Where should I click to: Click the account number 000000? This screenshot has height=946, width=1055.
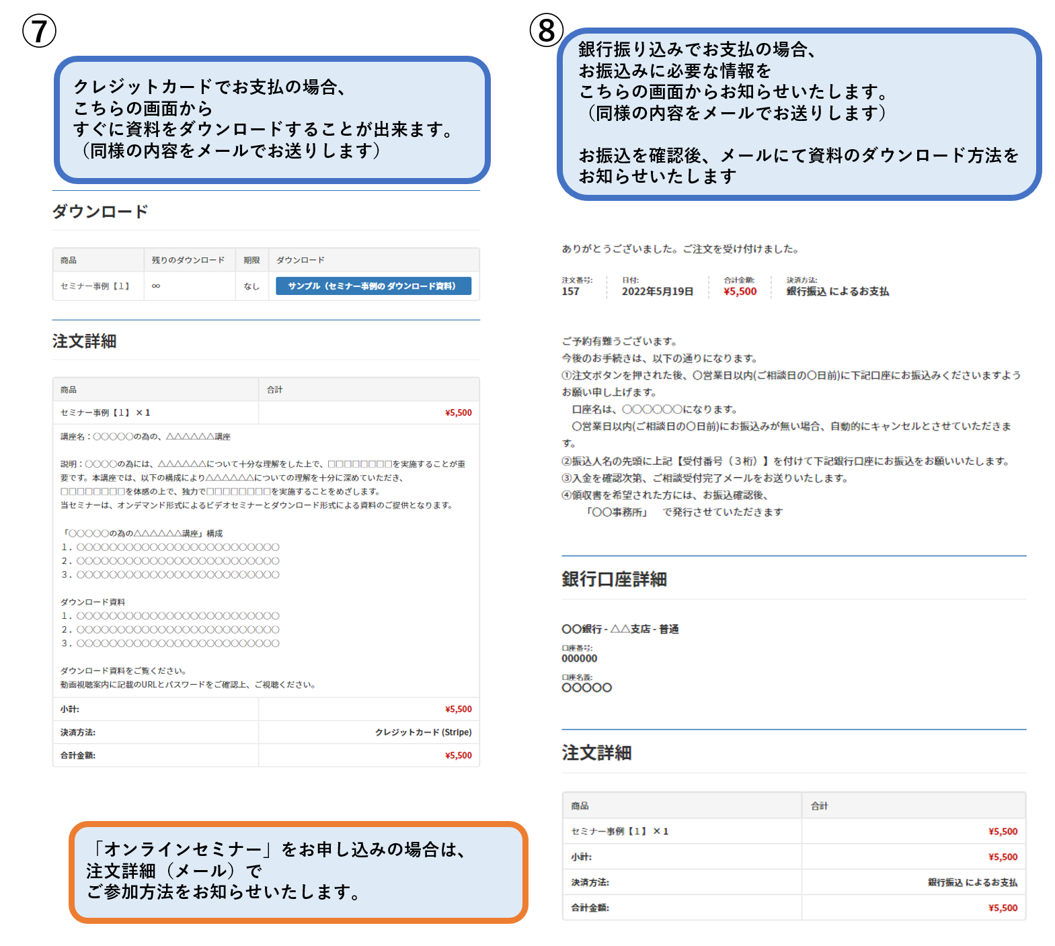pos(579,658)
